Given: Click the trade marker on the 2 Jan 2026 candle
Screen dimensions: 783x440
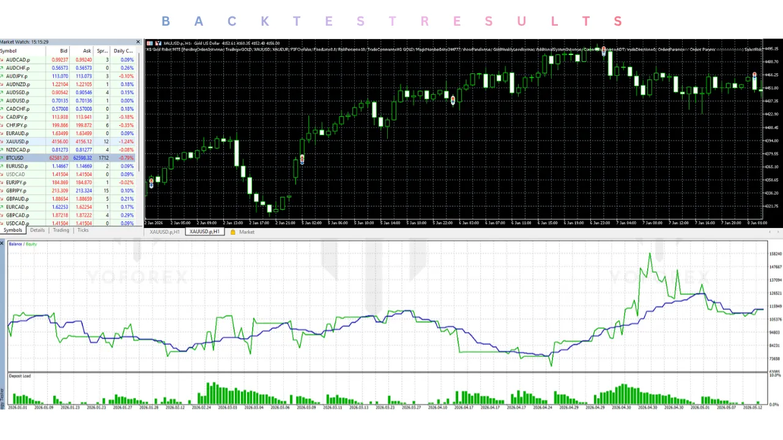Looking at the screenshot, I should 151,183.
